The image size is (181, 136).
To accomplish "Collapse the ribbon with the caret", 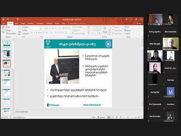I will pyautogui.click(x=142, y=37).
